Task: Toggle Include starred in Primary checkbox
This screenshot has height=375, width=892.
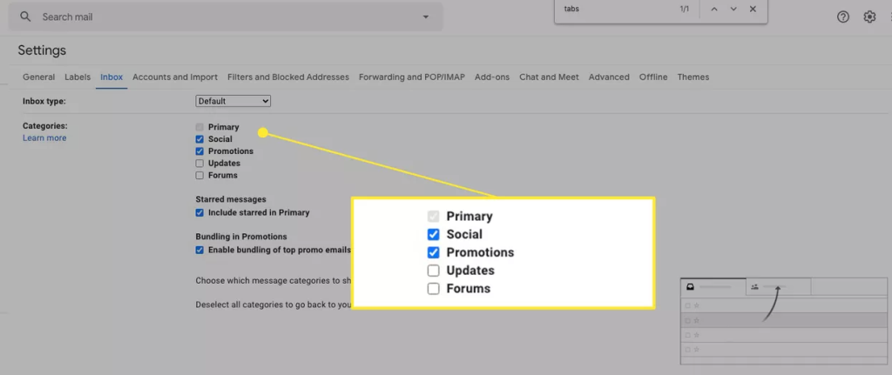Action: tap(199, 212)
